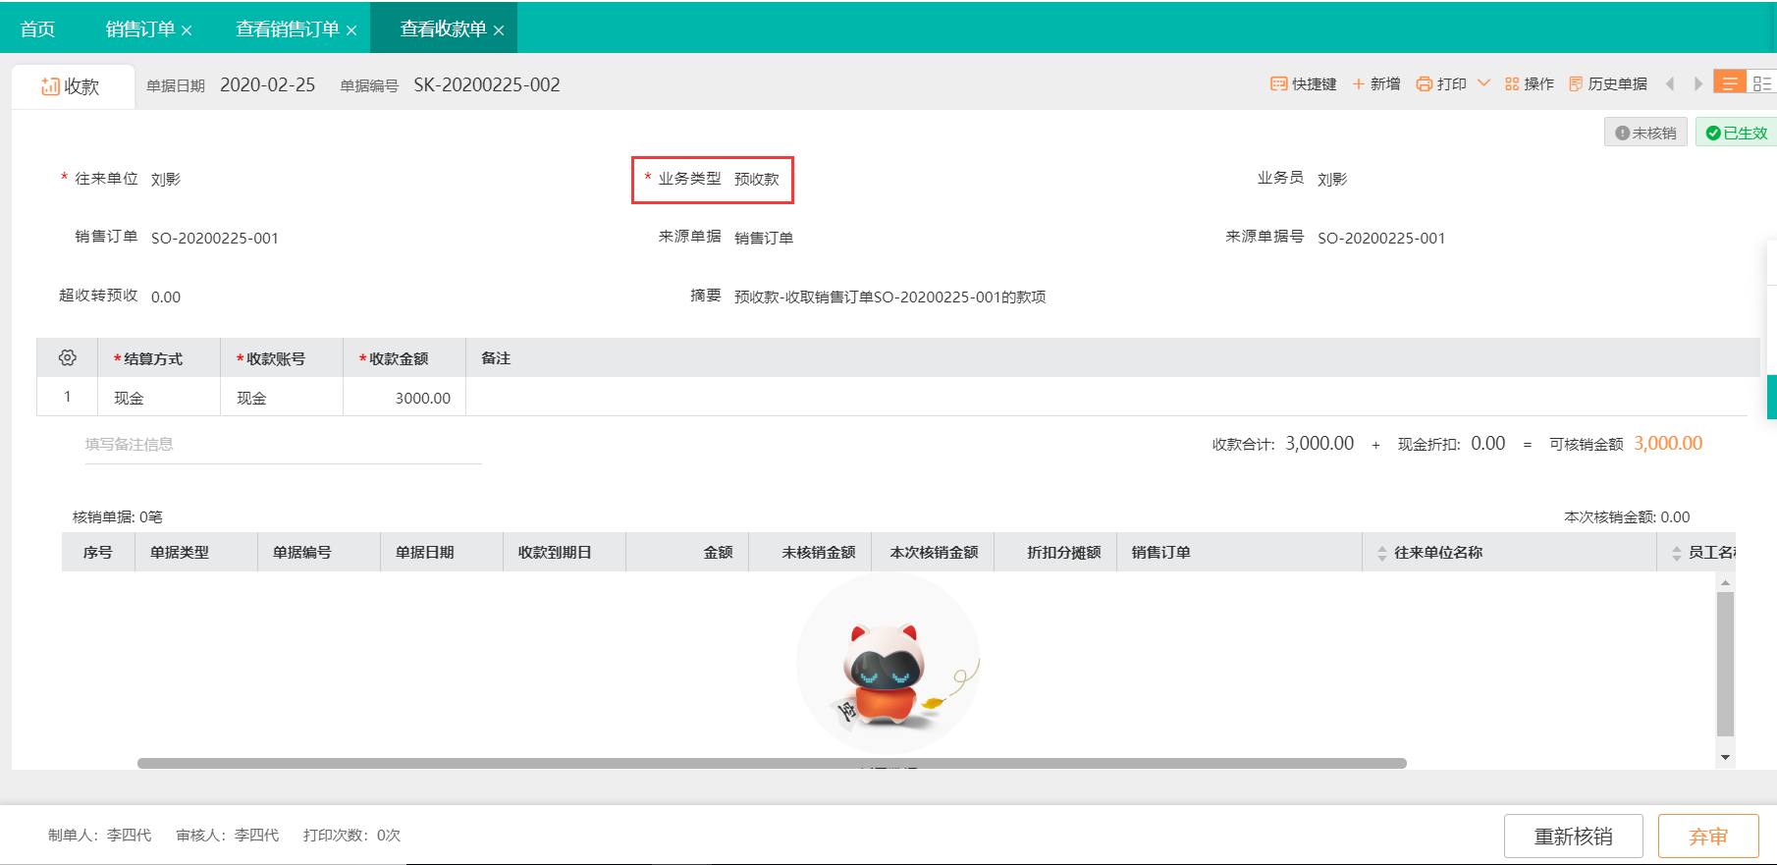Switch to detail card layout view
The image size is (1777, 865).
tap(1761, 82)
